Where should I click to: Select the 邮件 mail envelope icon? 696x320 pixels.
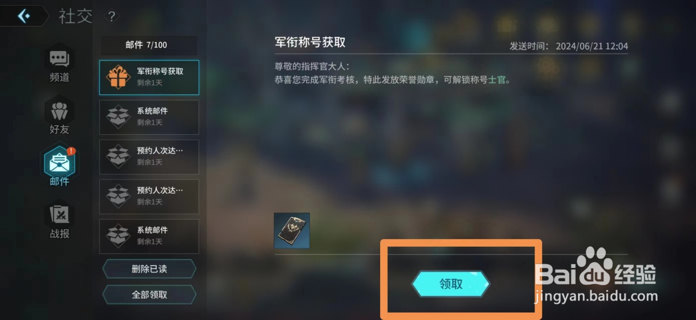pyautogui.click(x=60, y=162)
